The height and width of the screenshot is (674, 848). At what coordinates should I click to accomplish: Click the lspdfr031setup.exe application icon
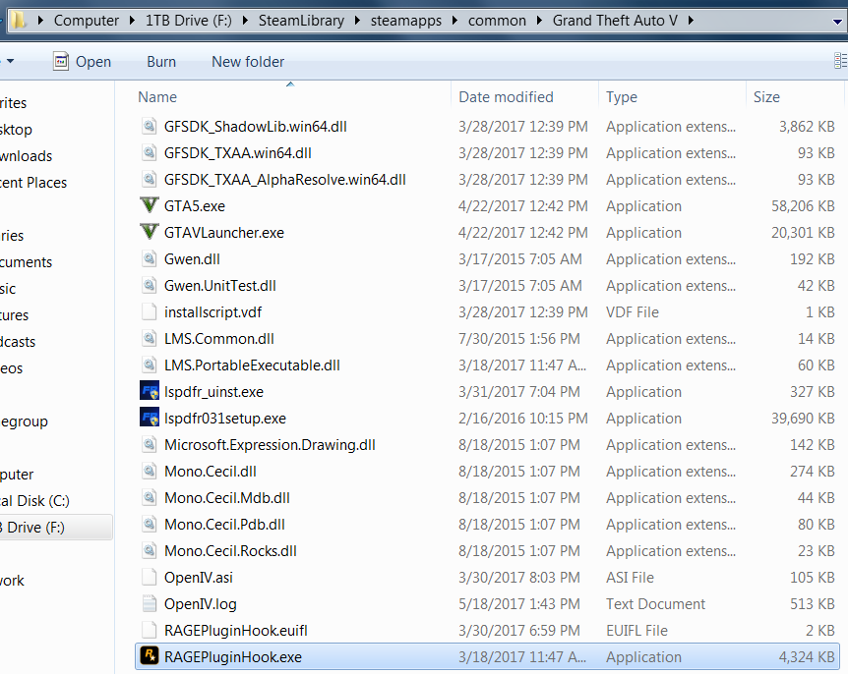pos(150,418)
